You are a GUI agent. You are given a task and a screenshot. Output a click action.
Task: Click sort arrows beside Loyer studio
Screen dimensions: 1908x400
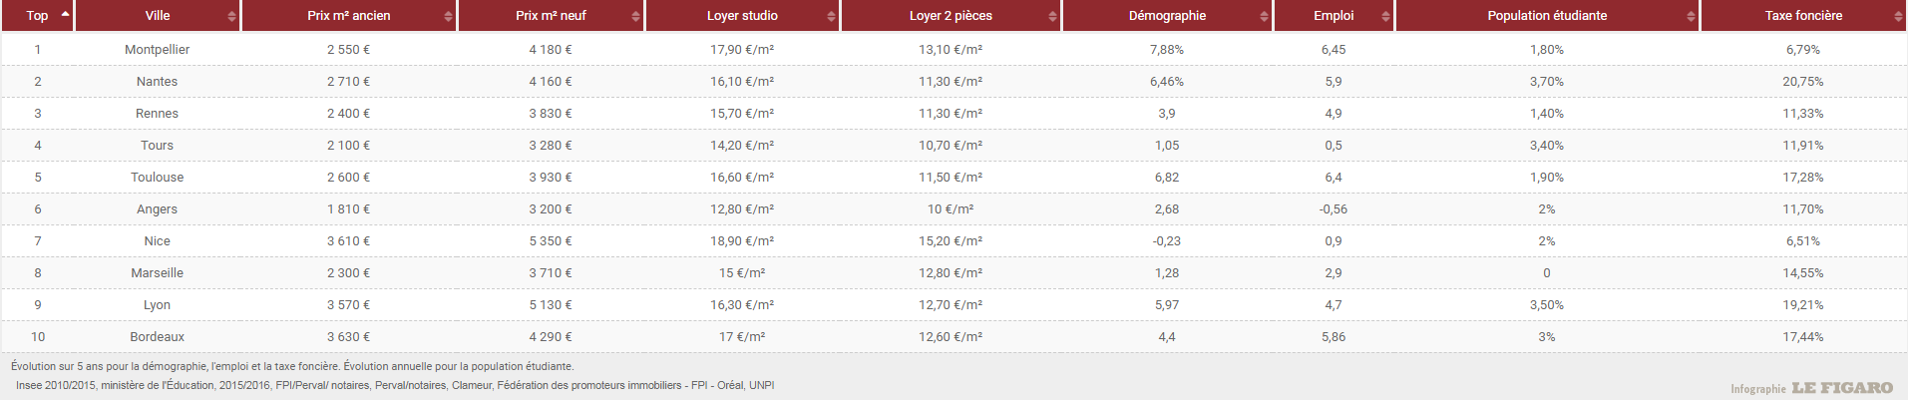pyautogui.click(x=831, y=16)
